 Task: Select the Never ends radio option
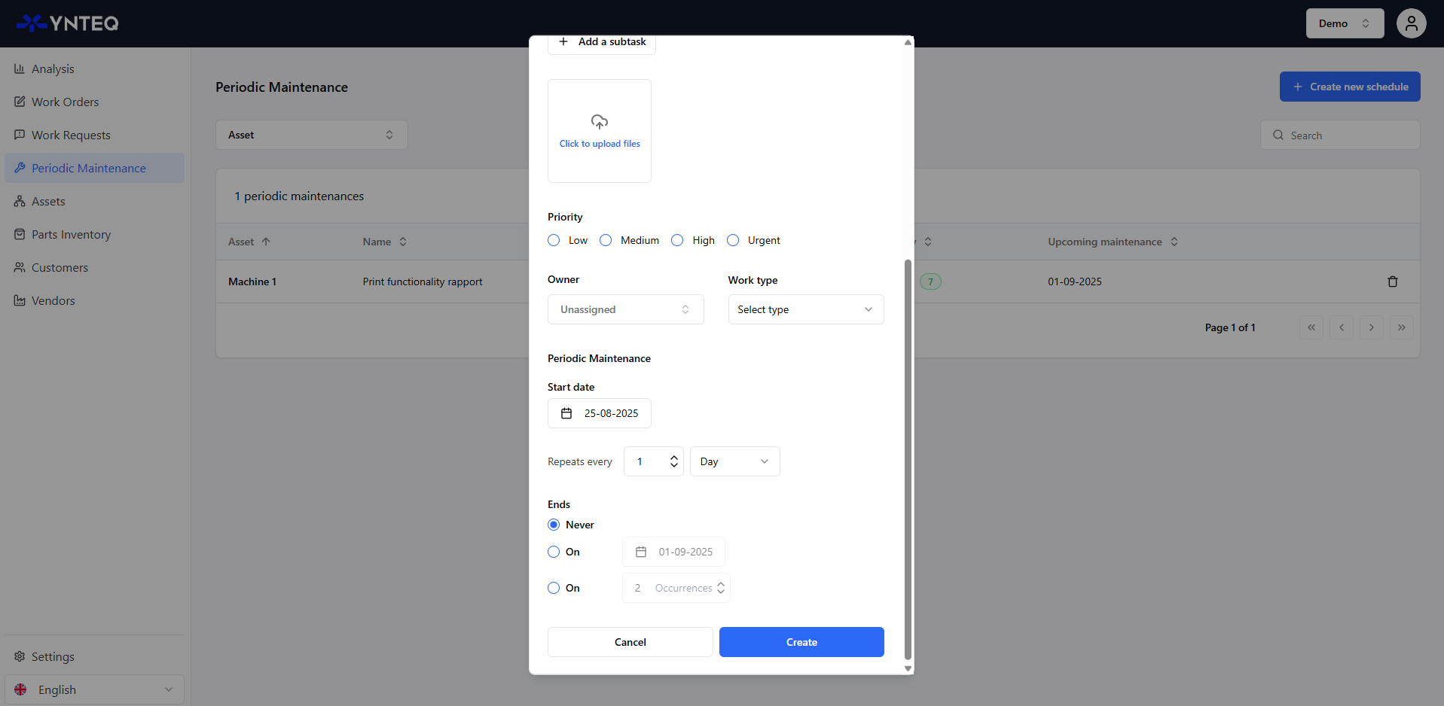pyautogui.click(x=554, y=525)
